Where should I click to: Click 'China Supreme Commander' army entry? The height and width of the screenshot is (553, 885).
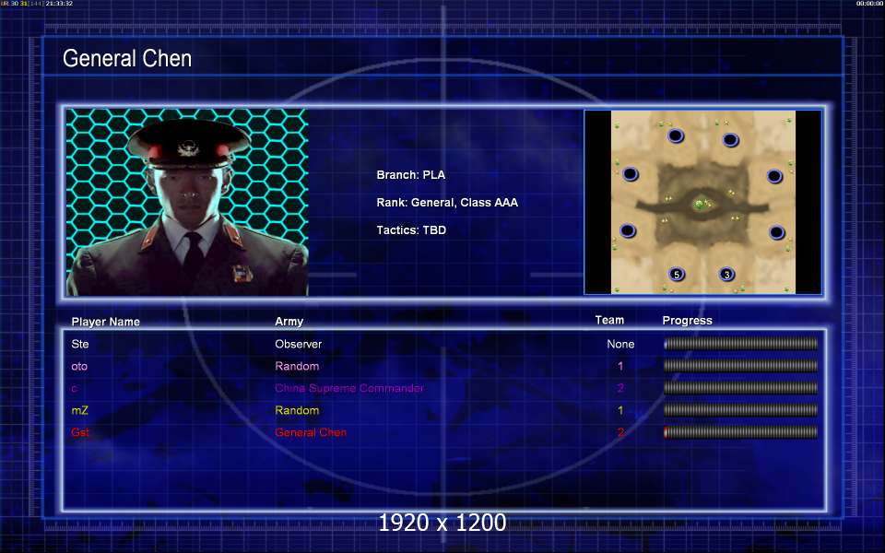tap(349, 388)
